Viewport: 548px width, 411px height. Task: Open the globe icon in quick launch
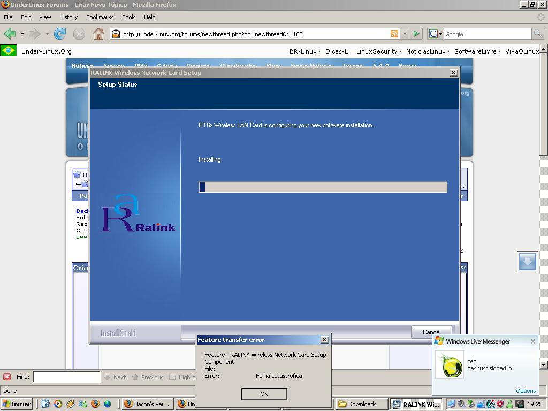click(107, 404)
